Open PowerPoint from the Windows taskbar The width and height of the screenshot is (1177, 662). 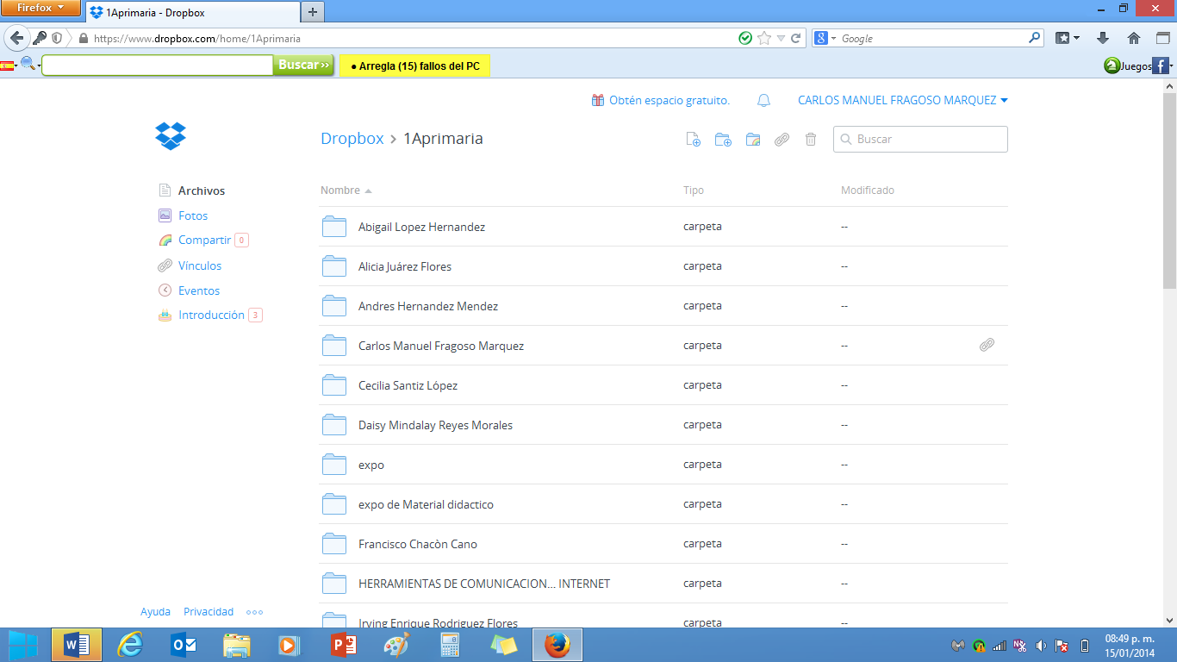[344, 645]
